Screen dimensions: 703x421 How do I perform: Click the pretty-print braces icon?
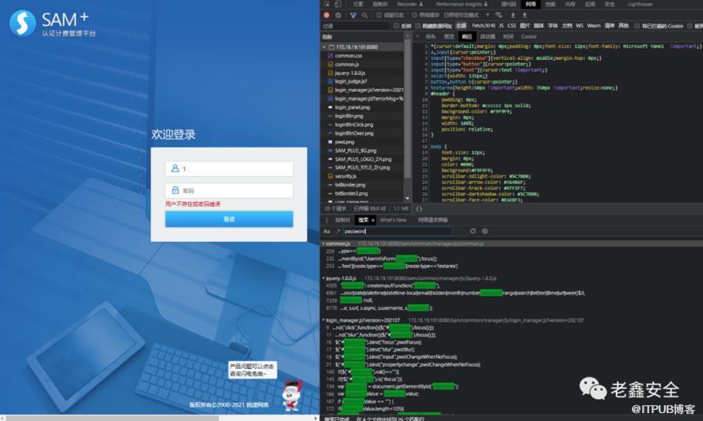pos(419,208)
